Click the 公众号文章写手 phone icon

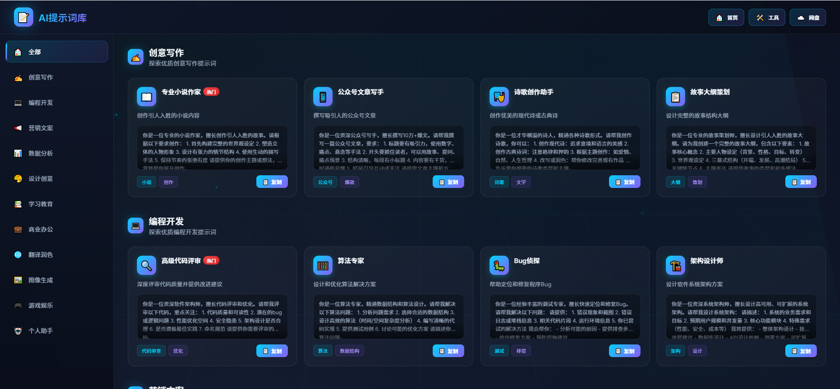coord(323,97)
